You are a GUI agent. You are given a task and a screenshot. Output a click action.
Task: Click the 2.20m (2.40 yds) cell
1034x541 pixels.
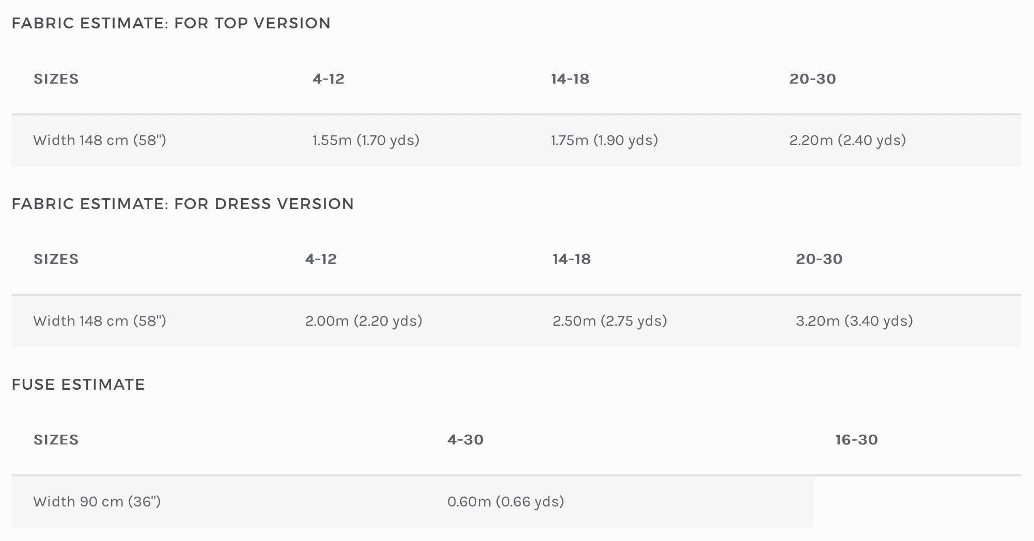click(x=848, y=140)
